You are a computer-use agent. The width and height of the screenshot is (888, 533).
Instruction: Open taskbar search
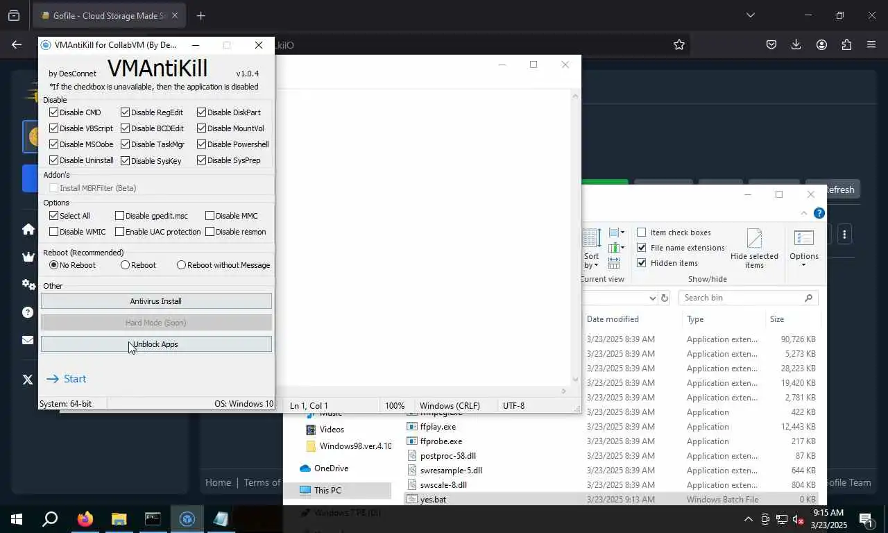(x=50, y=518)
